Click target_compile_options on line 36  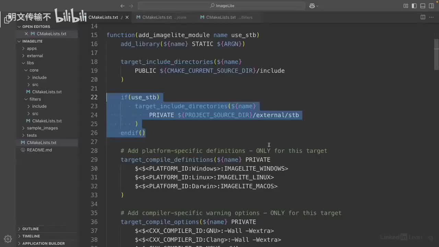[x=159, y=222]
